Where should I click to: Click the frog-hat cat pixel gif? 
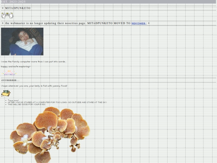[x=6, y=93]
